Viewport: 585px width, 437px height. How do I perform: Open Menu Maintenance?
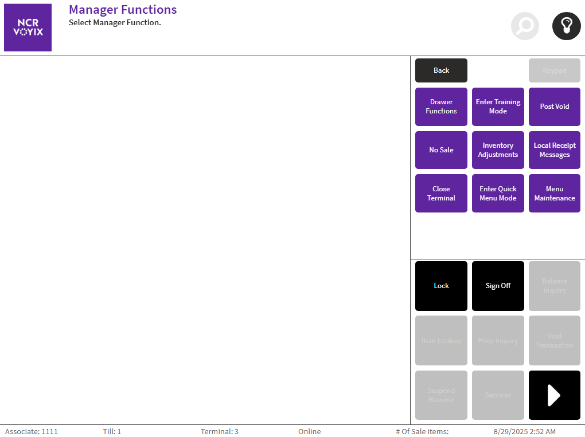click(554, 194)
